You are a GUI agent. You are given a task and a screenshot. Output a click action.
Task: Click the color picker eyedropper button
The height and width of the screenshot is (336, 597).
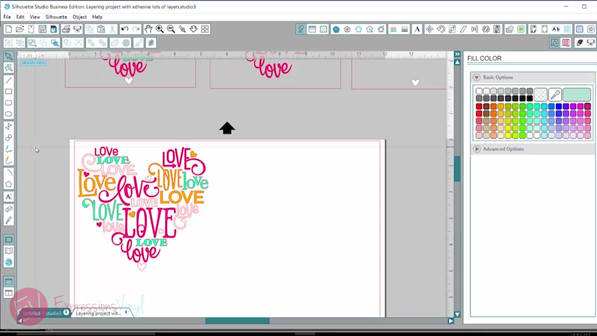[555, 95]
